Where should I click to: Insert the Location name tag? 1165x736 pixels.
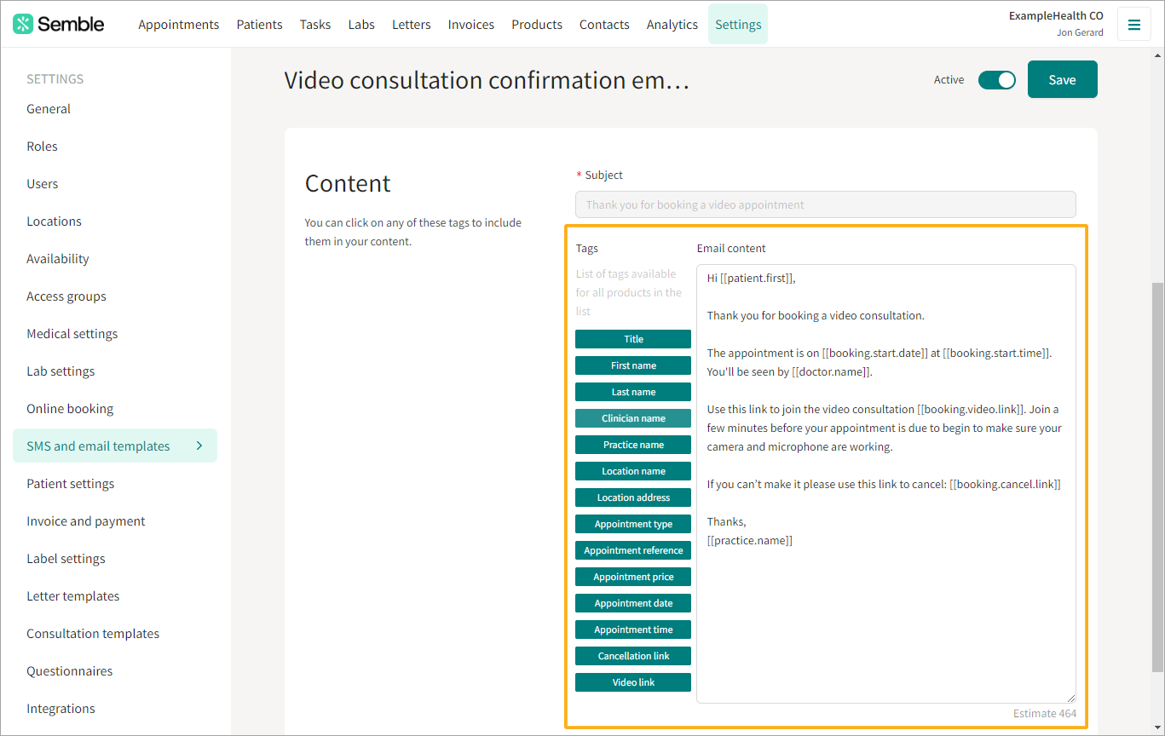633,471
